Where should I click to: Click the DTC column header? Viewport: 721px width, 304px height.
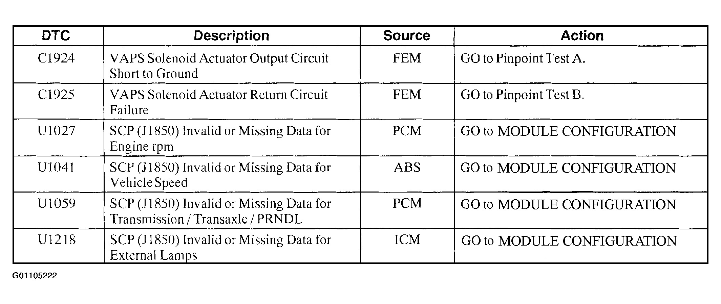pyautogui.click(x=56, y=35)
